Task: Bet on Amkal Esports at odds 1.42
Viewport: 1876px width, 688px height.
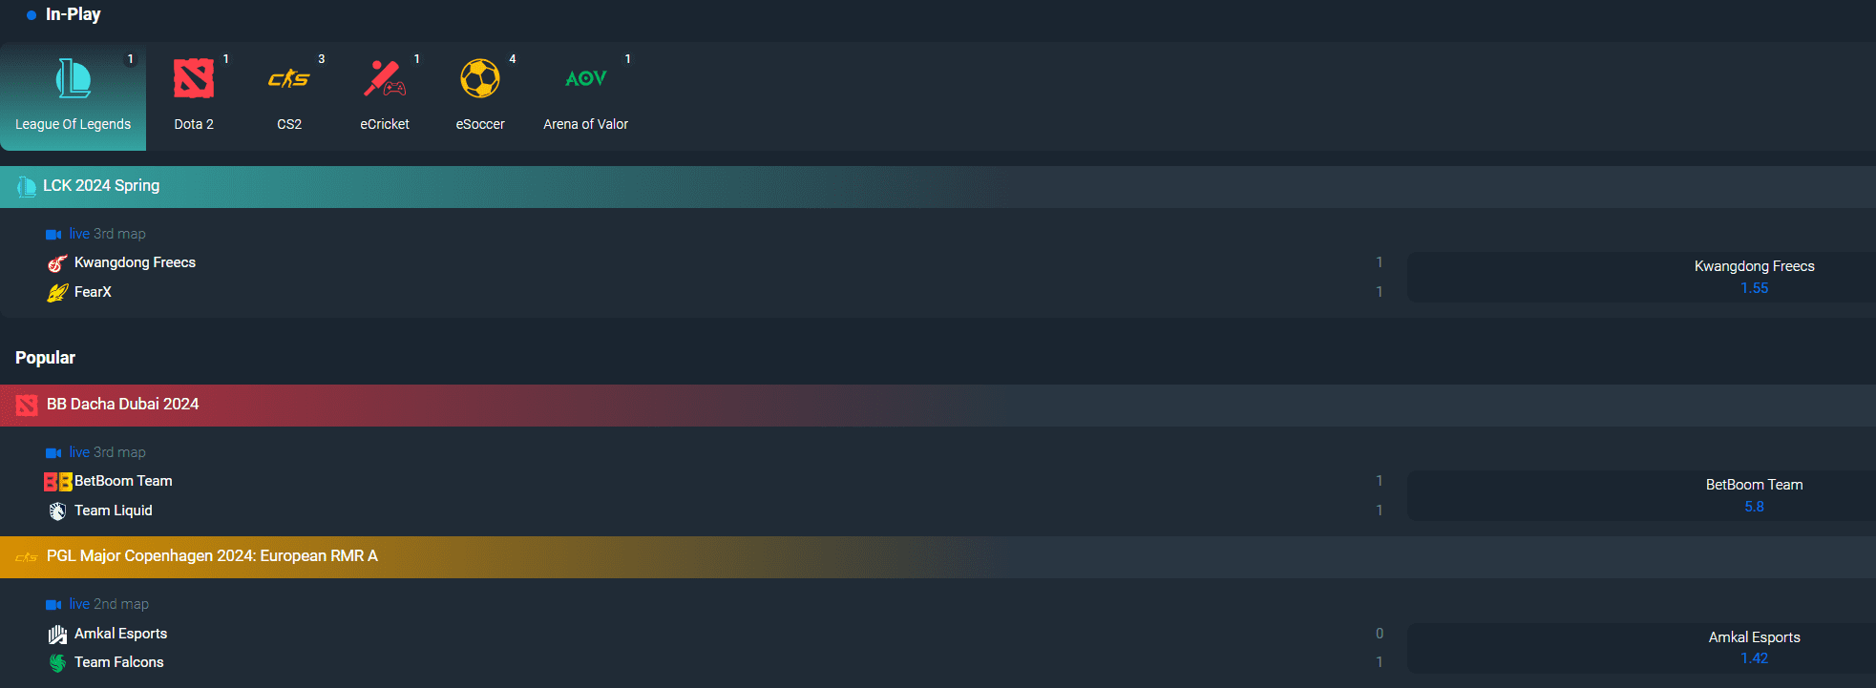Action: [x=1641, y=648]
